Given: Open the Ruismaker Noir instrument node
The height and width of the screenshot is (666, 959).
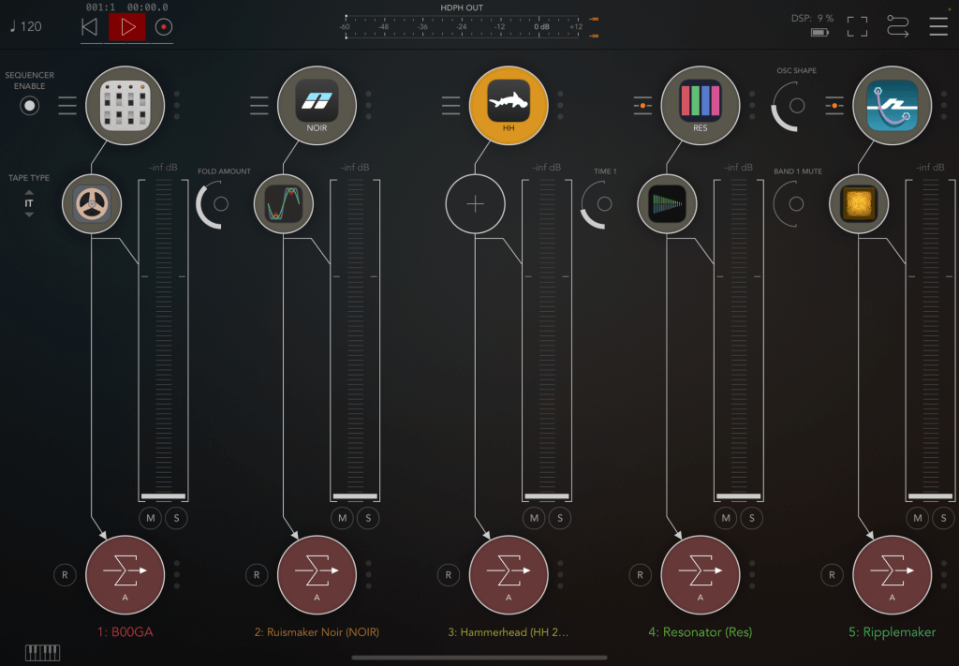Looking at the screenshot, I should click(317, 105).
